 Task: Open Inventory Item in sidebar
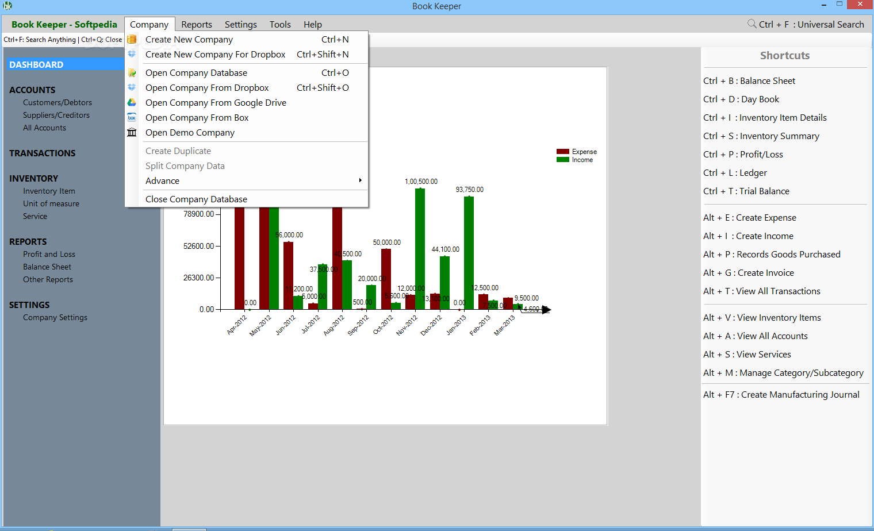click(49, 191)
